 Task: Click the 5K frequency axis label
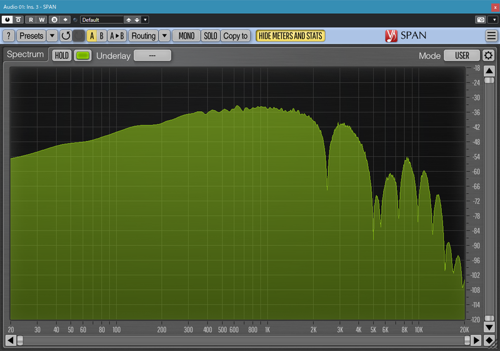click(373, 330)
